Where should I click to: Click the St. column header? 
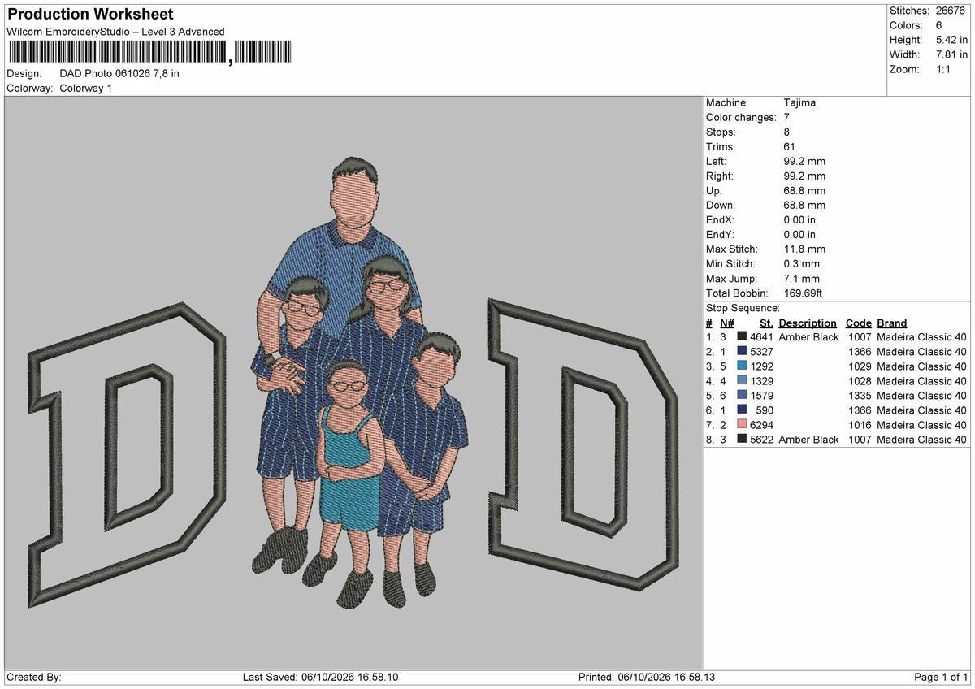pyautogui.click(x=766, y=323)
